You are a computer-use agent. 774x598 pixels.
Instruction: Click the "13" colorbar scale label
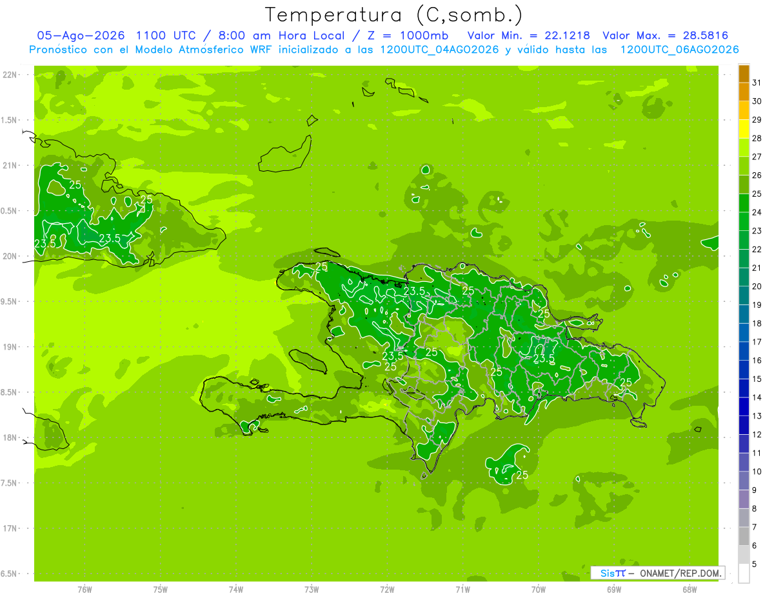[757, 415]
